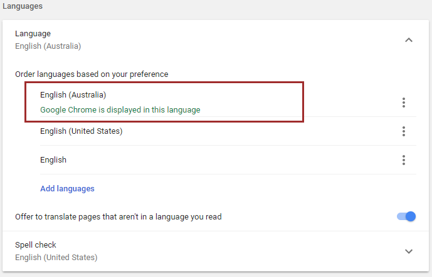
Task: Click the 'Offer to translate pages' label
Action: tap(119, 217)
